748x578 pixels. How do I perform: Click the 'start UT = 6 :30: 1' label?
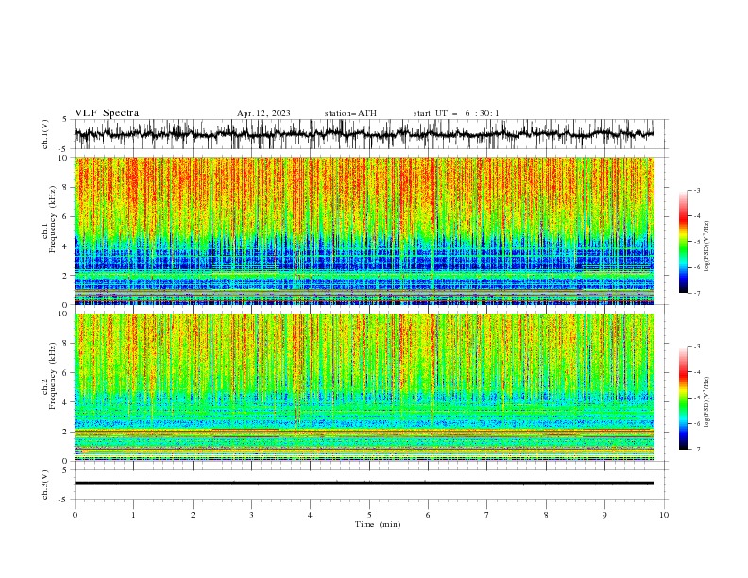tap(456, 113)
